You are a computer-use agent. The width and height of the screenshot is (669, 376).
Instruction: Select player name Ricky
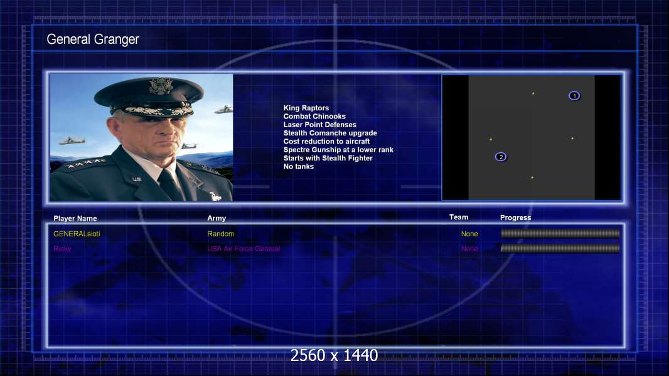[x=62, y=249]
